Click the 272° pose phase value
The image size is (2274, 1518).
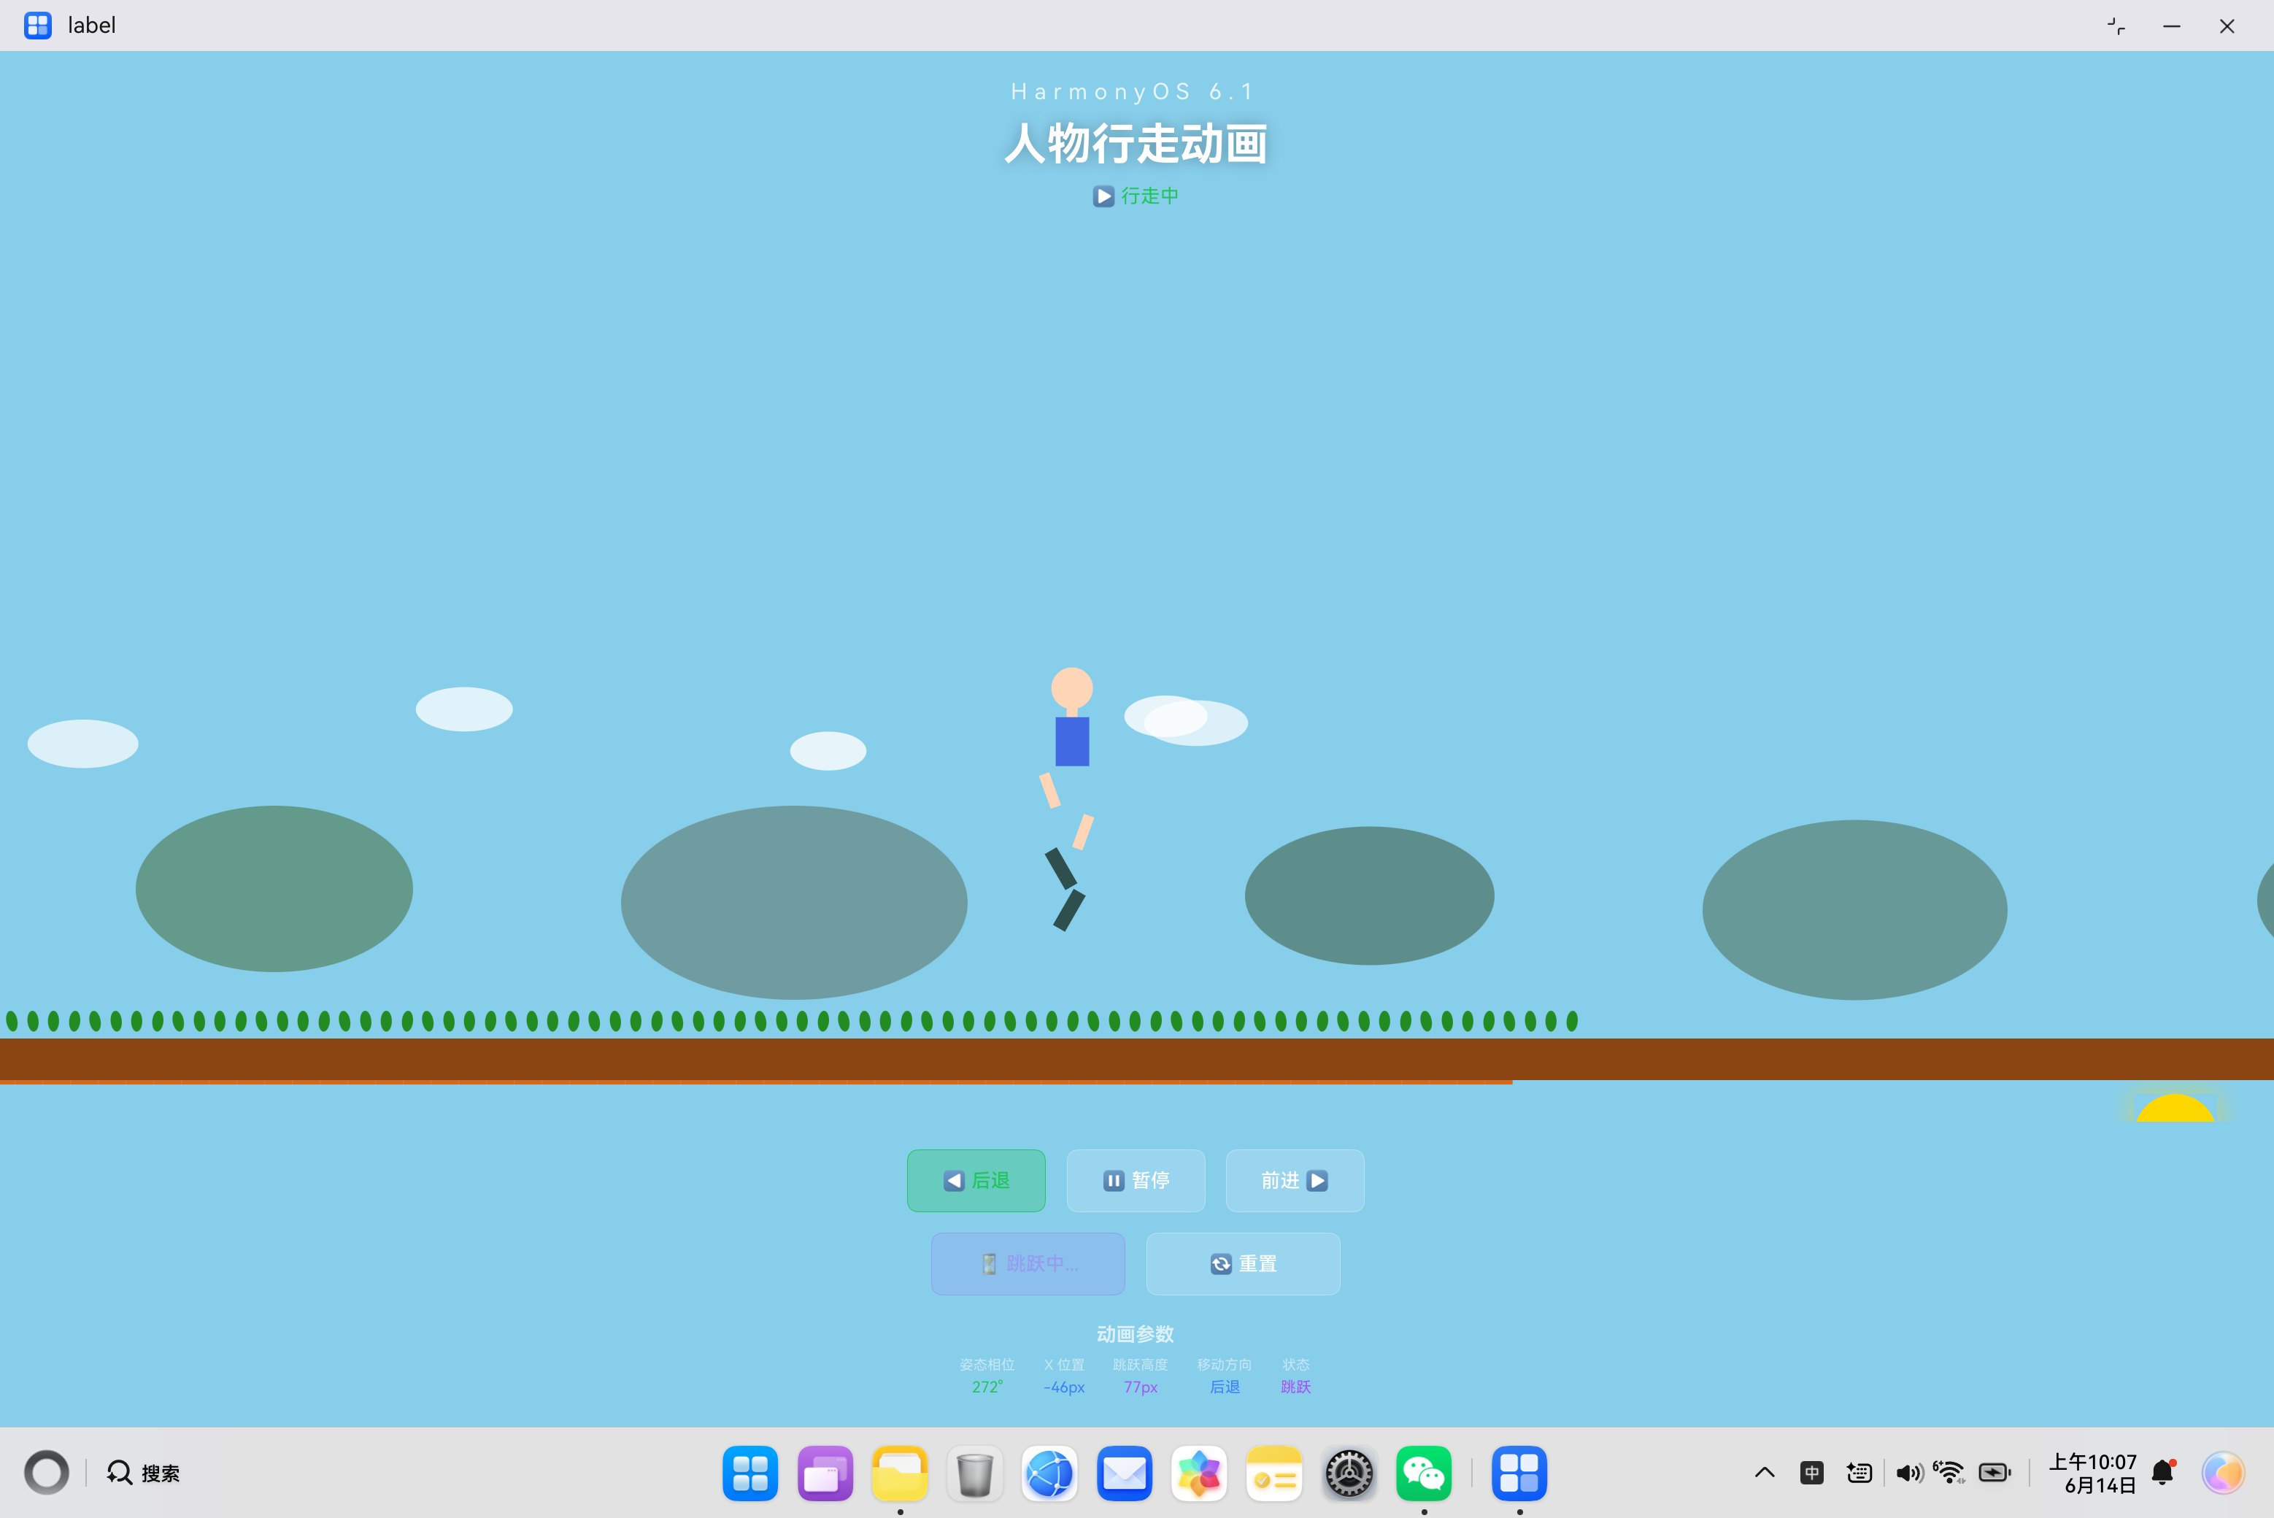coord(987,1387)
